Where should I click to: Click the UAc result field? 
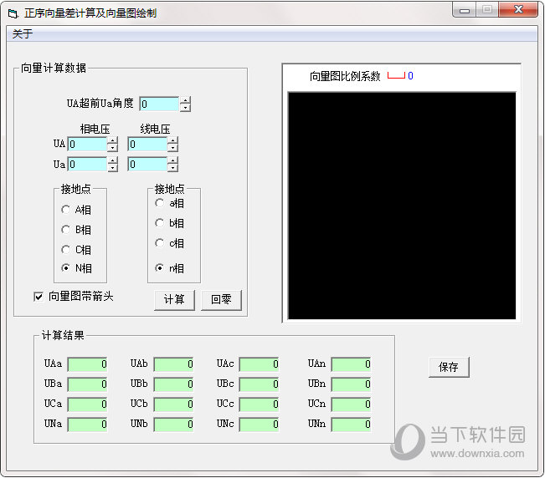259,364
